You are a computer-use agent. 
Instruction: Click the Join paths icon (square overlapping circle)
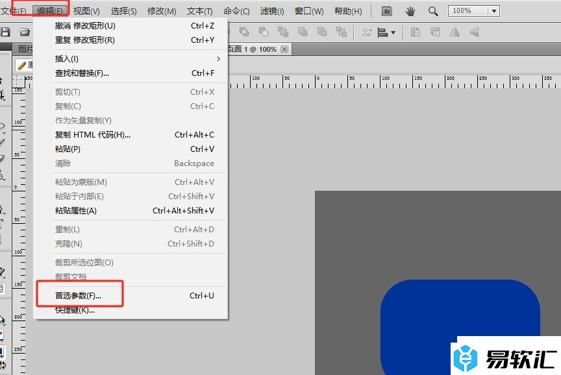[x=244, y=32]
